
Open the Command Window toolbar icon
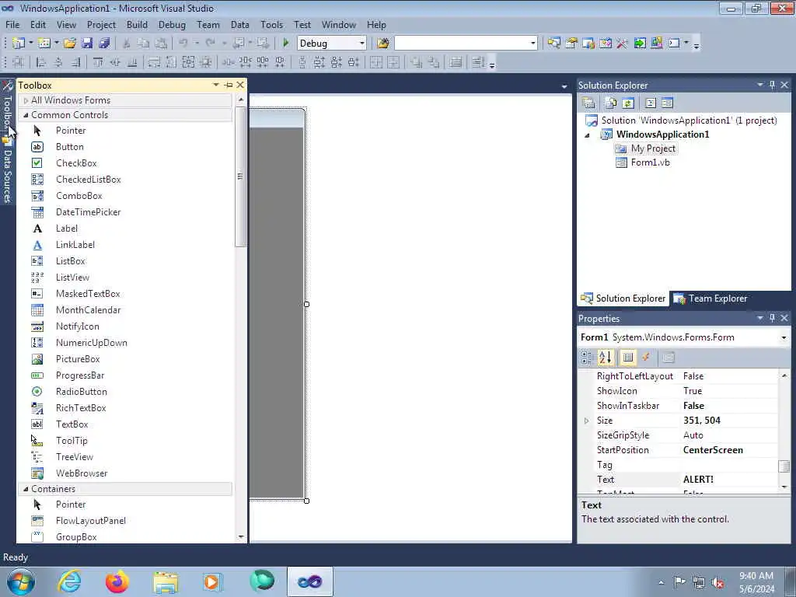tap(674, 44)
